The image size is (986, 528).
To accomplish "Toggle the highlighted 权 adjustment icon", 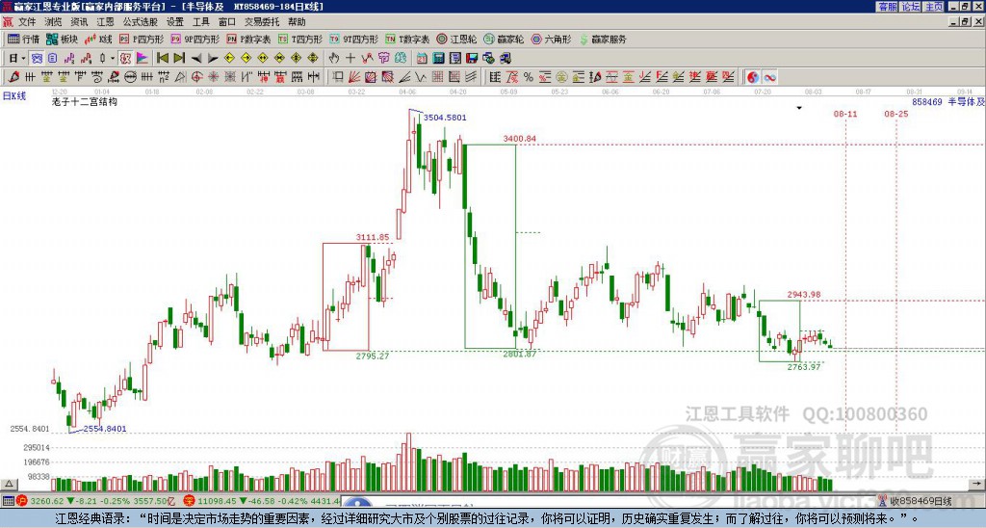I will (x=125, y=59).
